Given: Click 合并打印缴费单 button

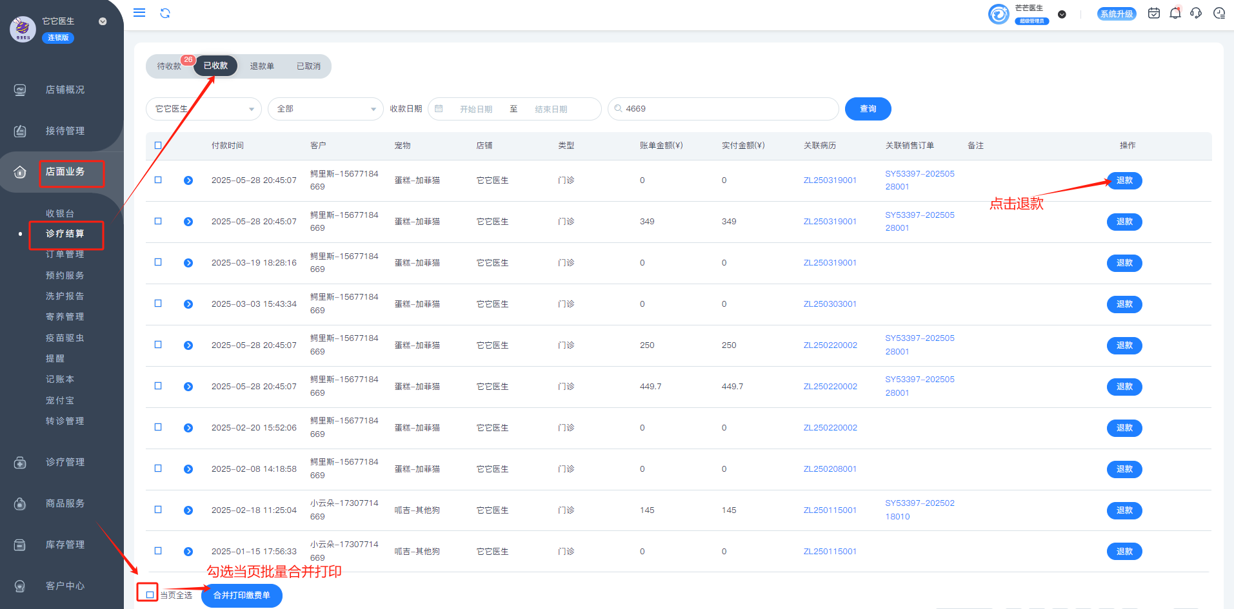Looking at the screenshot, I should click(242, 595).
